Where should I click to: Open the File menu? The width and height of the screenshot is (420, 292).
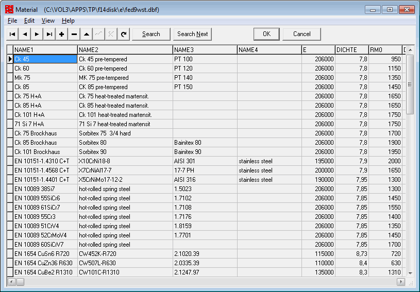(x=12, y=21)
